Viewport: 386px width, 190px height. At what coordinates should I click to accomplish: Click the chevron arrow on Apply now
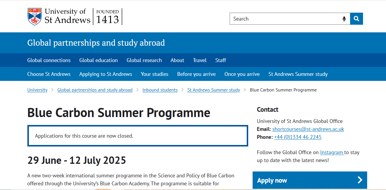pyautogui.click(x=360, y=180)
